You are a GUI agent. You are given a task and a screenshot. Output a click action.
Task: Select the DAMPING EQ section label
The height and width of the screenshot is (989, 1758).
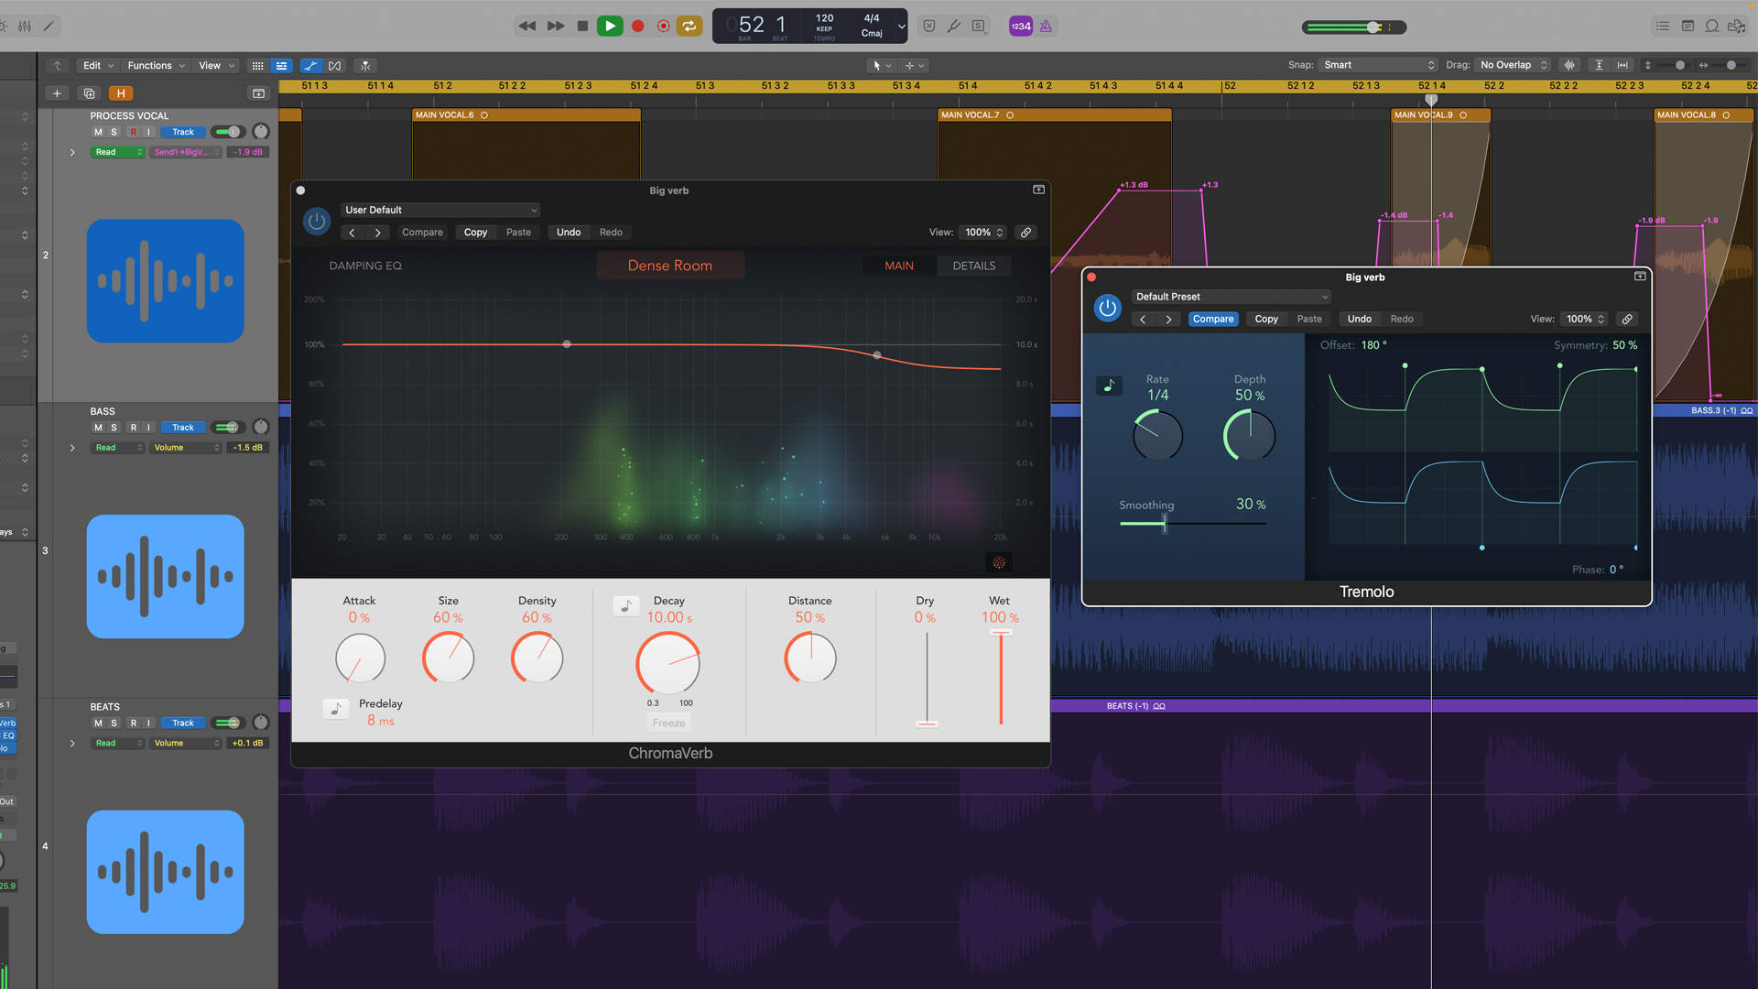tap(365, 266)
